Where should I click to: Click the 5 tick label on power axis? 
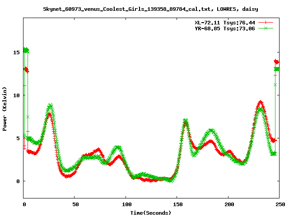(19, 138)
